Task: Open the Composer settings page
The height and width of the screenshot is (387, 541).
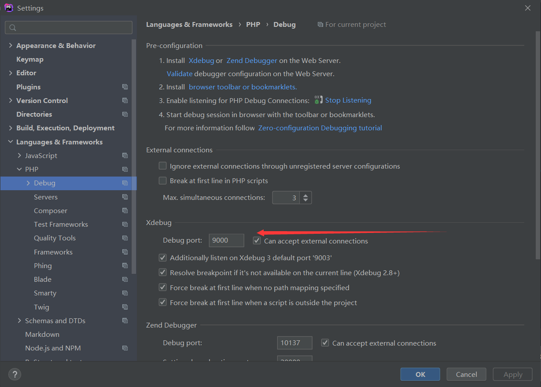Action: [x=51, y=211]
